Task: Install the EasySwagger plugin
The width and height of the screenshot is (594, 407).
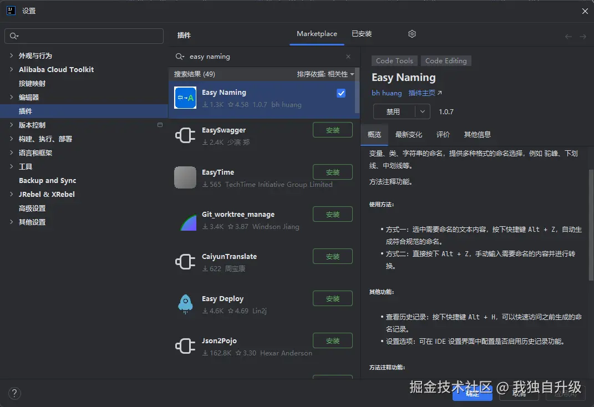Action: 333,130
